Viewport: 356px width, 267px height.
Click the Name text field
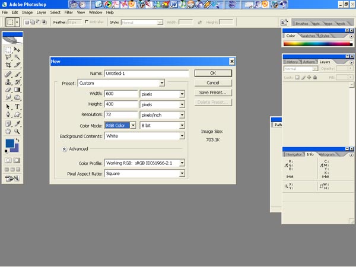coord(147,73)
